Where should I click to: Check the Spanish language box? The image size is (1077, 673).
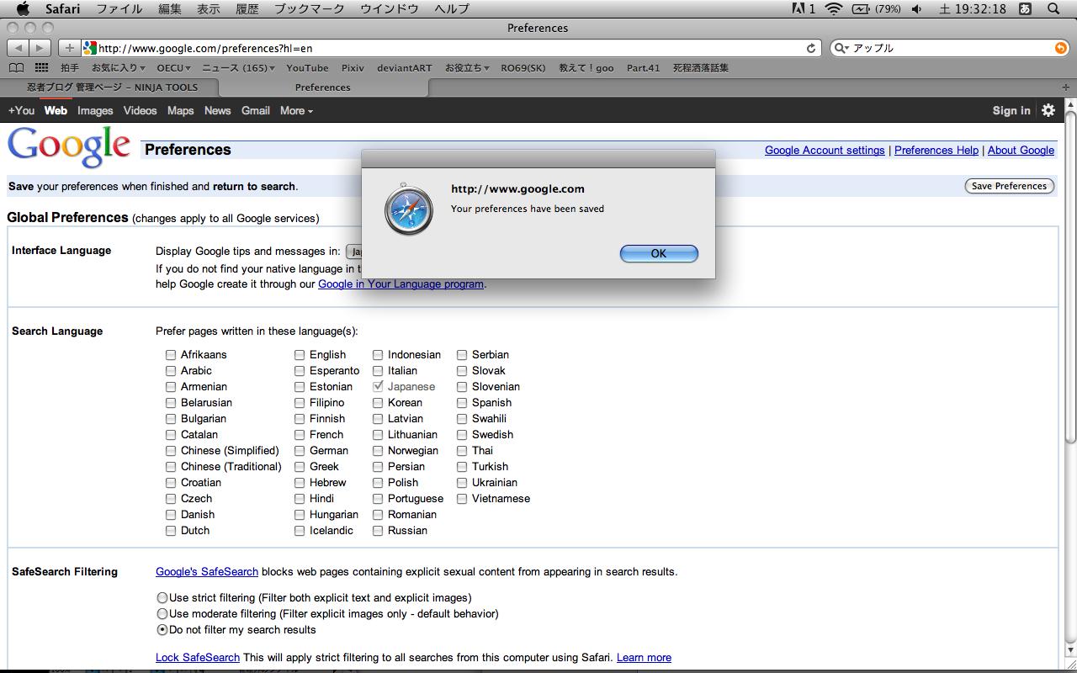tap(462, 403)
